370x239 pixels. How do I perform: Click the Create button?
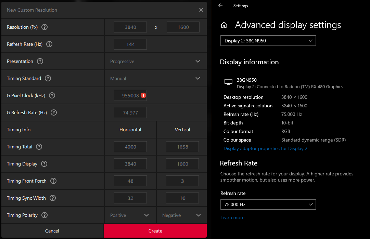[155, 231]
